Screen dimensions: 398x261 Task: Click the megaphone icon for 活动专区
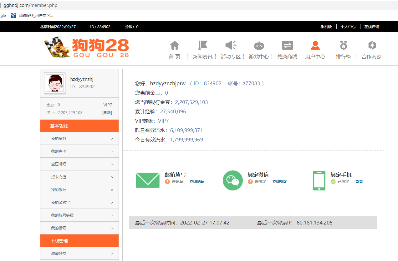(x=231, y=46)
